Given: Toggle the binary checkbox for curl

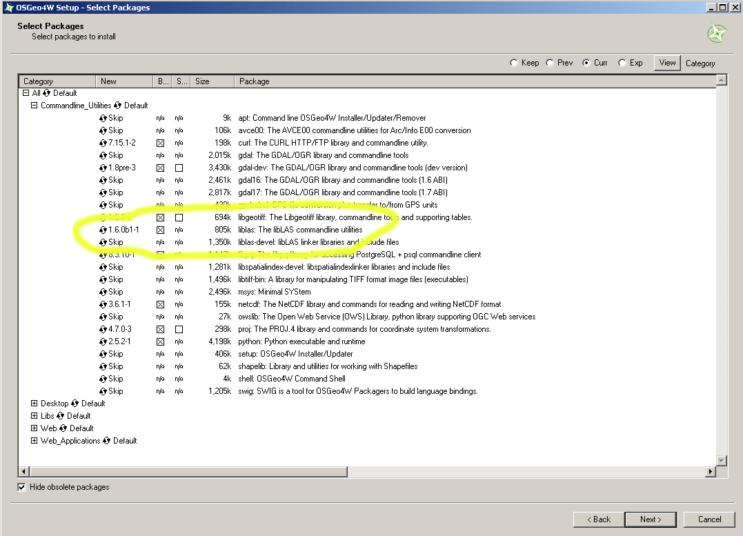Looking at the screenshot, I should [x=160, y=143].
